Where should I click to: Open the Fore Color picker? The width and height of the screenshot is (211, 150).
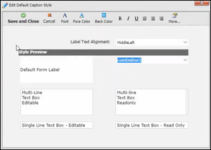pos(82,18)
